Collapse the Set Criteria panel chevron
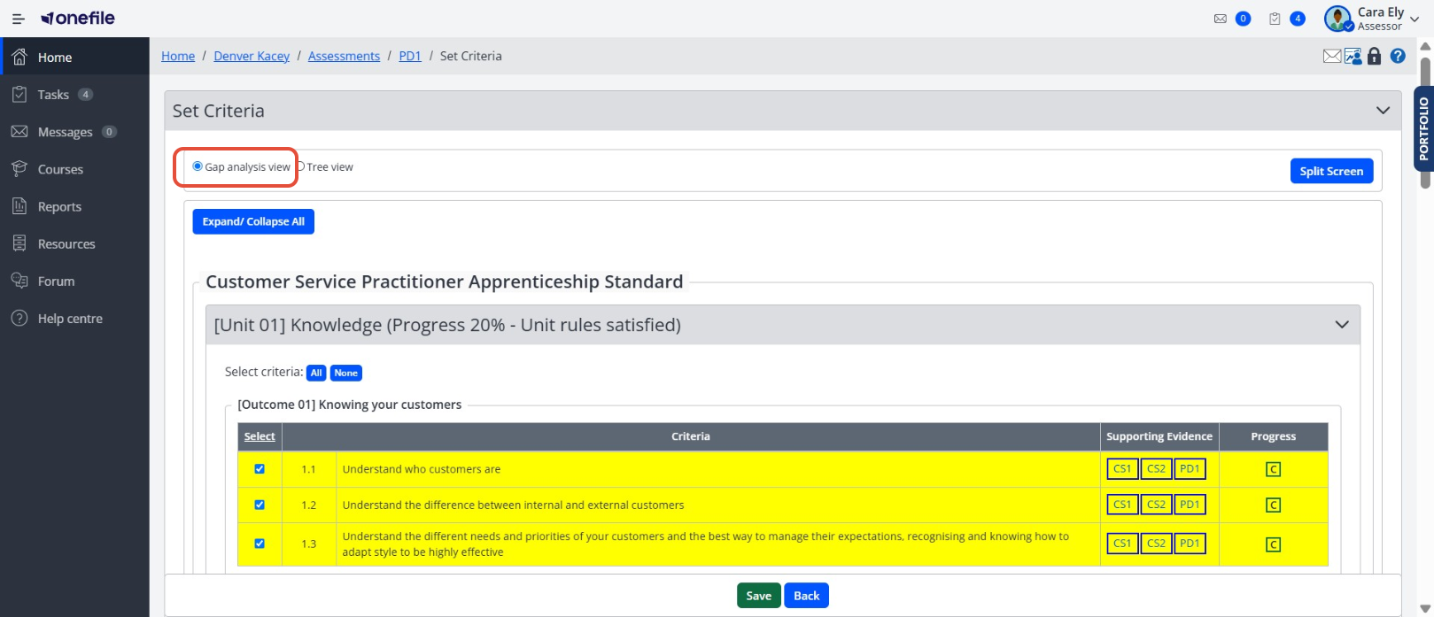This screenshot has width=1434, height=617. pyautogui.click(x=1383, y=111)
